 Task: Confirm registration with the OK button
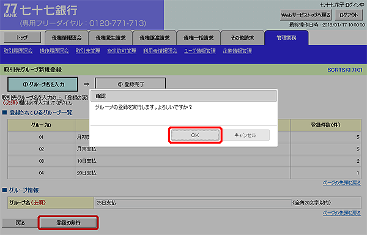[x=195, y=135]
